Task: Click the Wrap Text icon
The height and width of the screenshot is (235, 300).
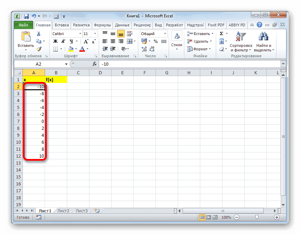Action: pos(130,34)
